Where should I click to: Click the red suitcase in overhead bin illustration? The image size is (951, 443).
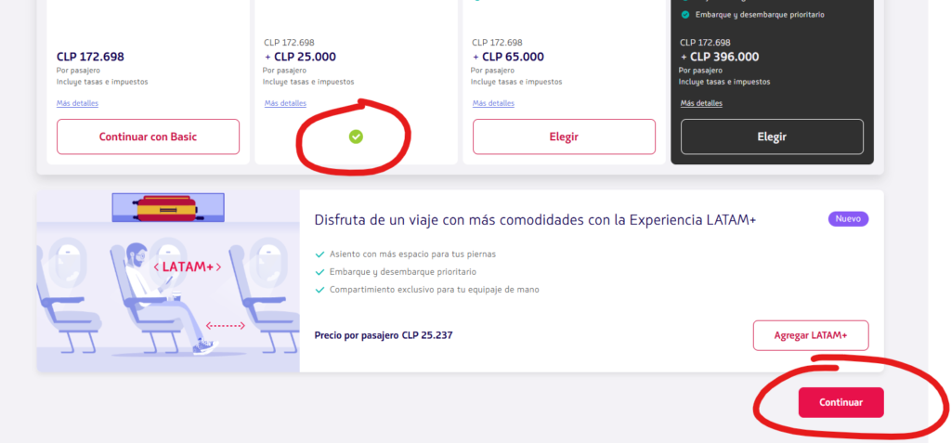point(168,207)
